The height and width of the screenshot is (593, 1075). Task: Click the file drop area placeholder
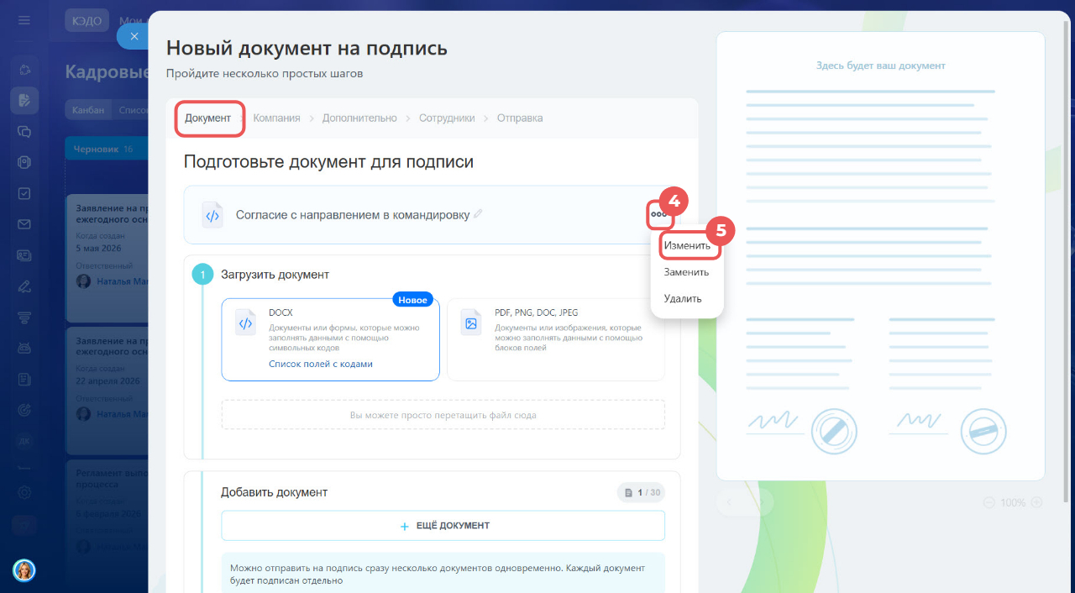pyautogui.click(x=443, y=415)
